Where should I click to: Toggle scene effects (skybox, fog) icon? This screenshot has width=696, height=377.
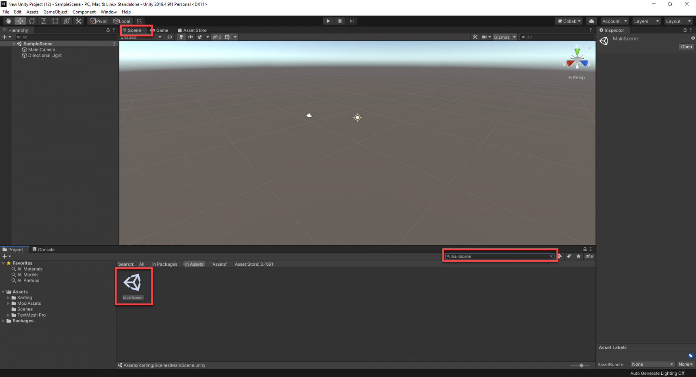(200, 37)
